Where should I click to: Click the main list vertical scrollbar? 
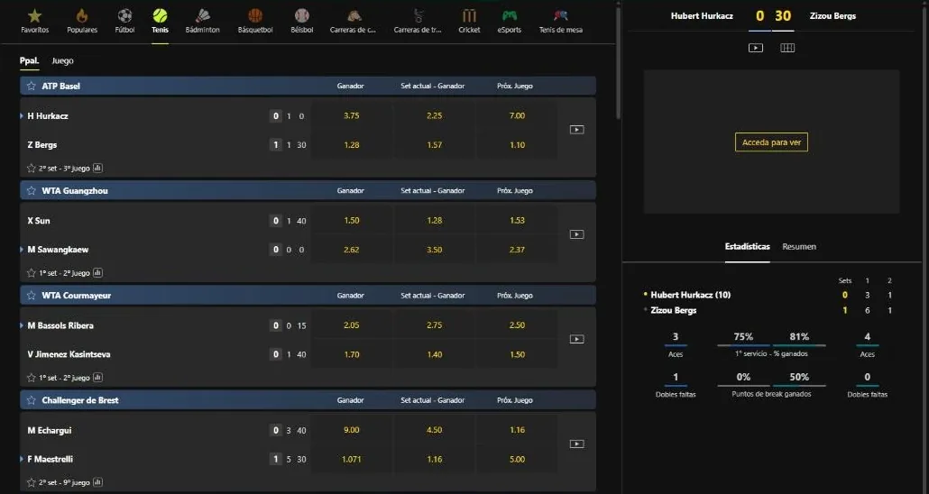click(619, 63)
